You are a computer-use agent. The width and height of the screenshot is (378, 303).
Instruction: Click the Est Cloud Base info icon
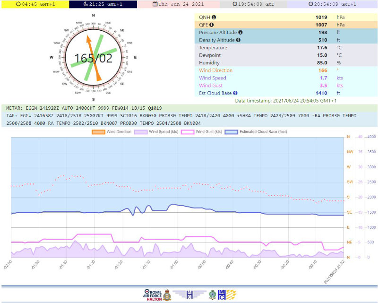click(x=235, y=93)
